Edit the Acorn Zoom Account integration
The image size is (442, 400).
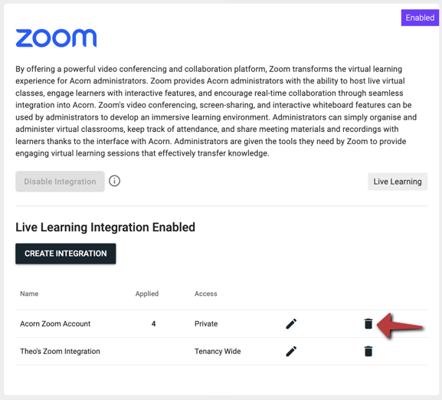click(x=291, y=324)
